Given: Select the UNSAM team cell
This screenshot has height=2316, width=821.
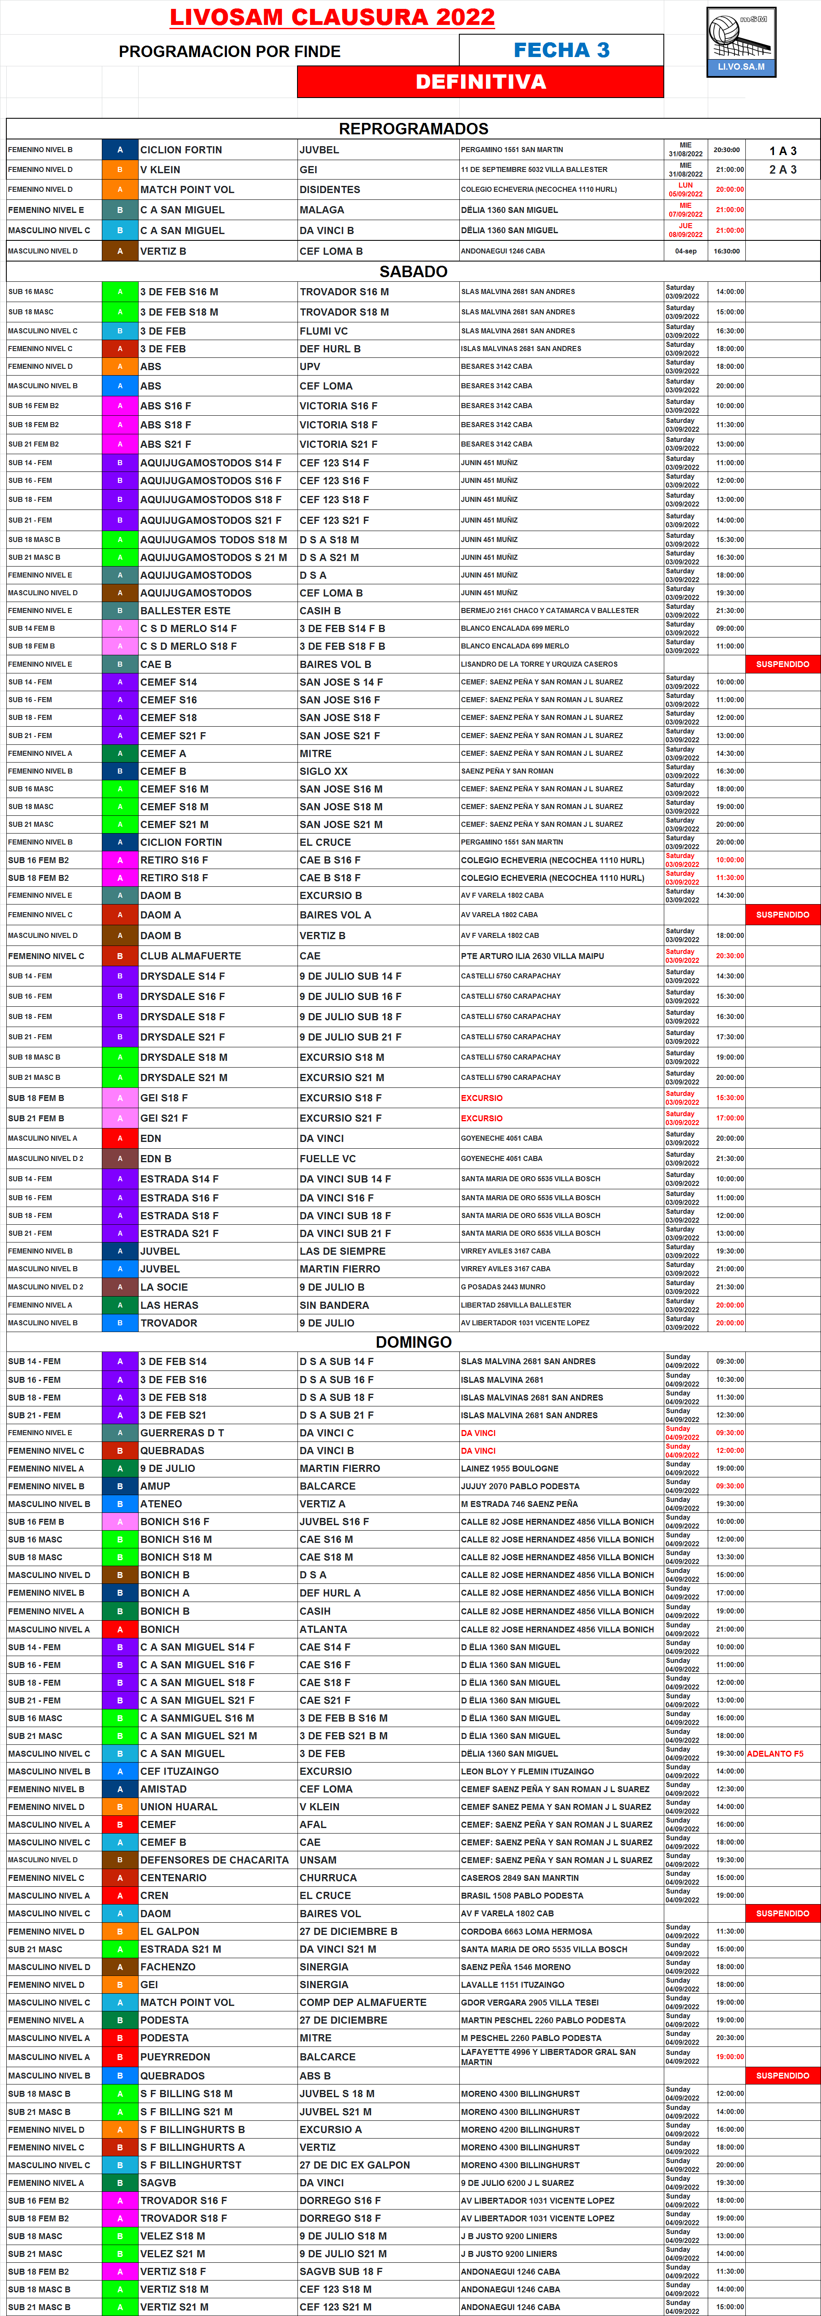Looking at the screenshot, I should click(x=378, y=1860).
